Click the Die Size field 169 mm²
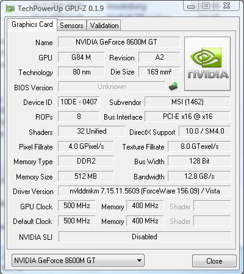244x274 pixels. pos(159,72)
